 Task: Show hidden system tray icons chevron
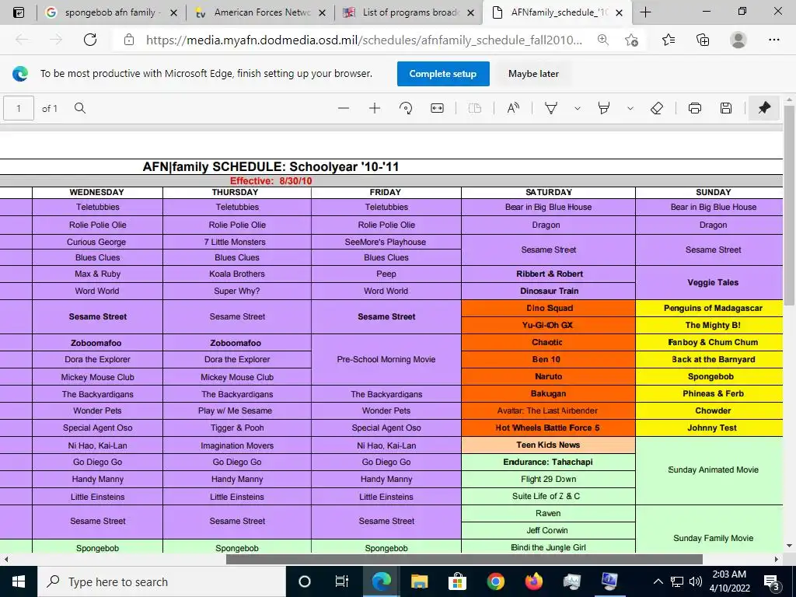[658, 581]
